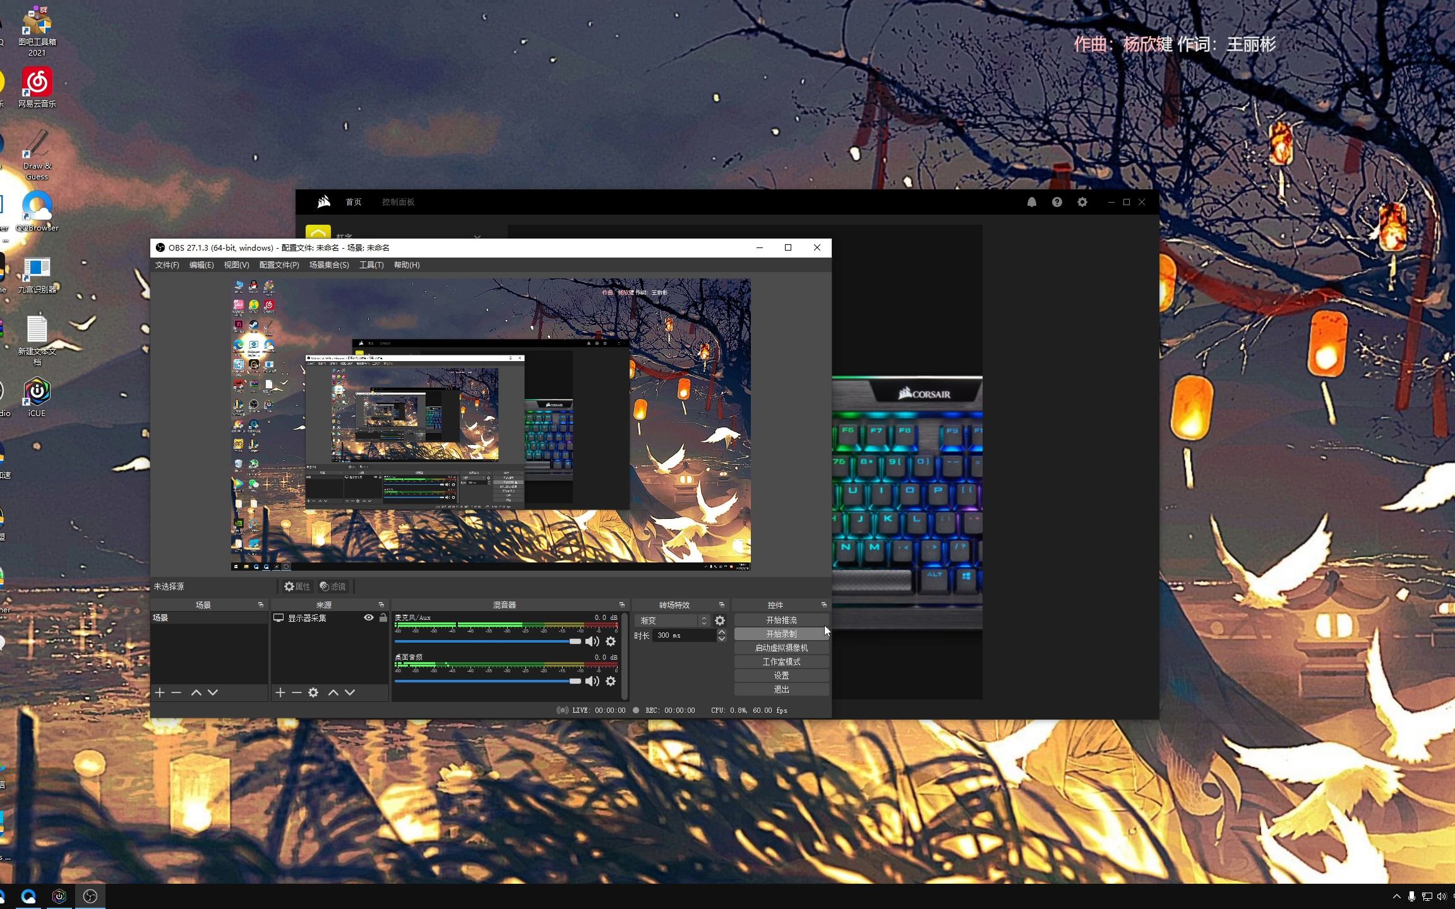The height and width of the screenshot is (909, 1455).
Task: Adjust 麦克风/Aux volume slider
Action: (488, 641)
